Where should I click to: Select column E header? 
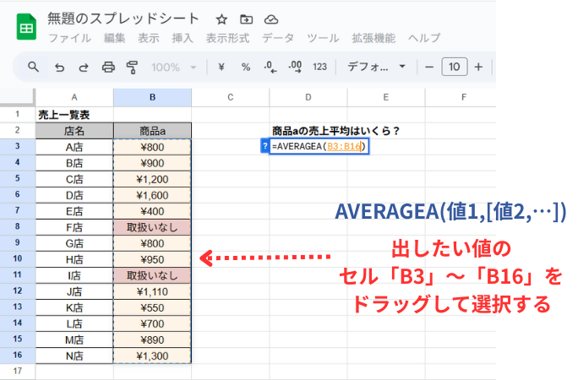click(x=386, y=98)
